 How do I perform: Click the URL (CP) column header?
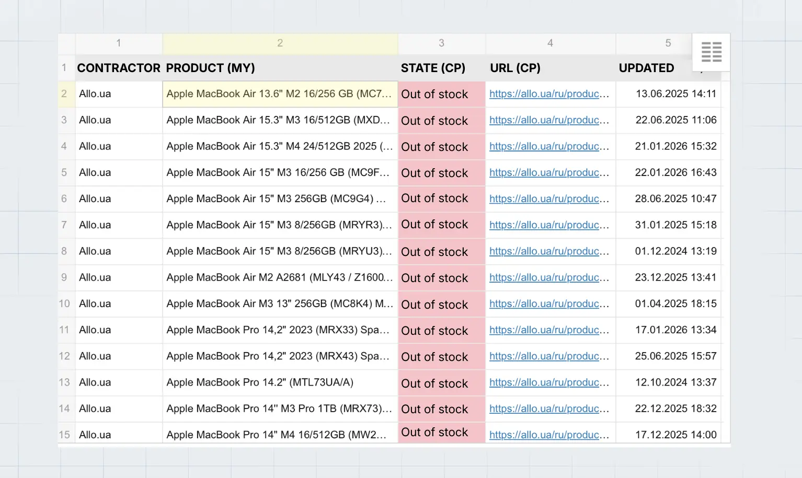click(x=515, y=68)
